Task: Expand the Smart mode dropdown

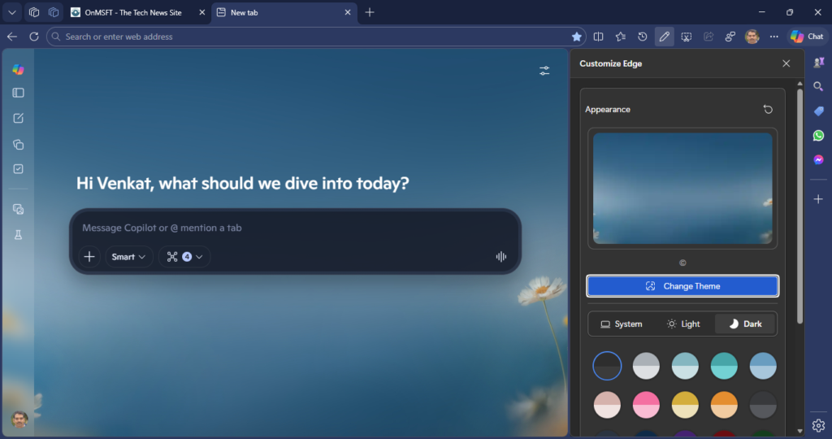Action: [x=129, y=257]
